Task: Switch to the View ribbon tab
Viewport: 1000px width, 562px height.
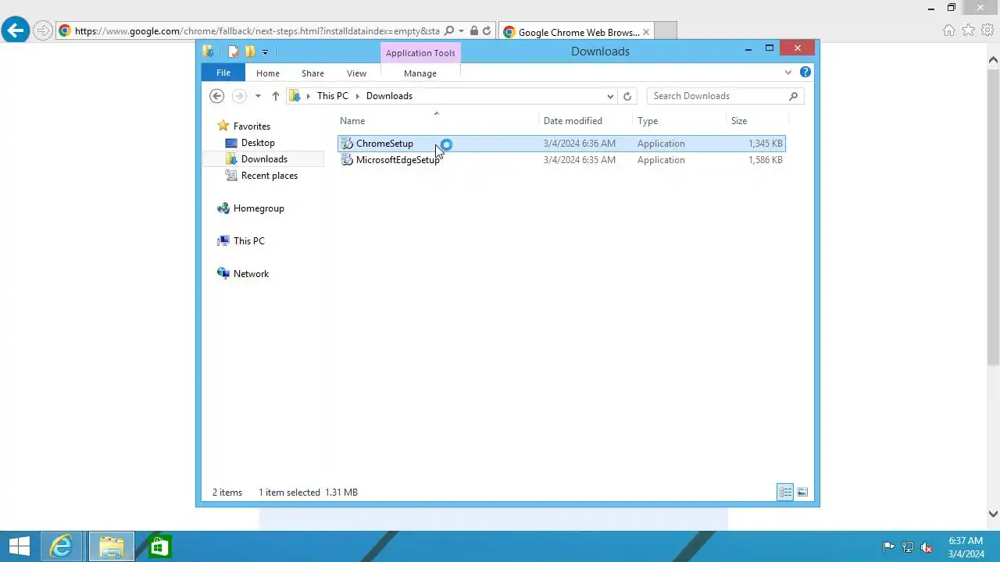Action: pos(356,73)
